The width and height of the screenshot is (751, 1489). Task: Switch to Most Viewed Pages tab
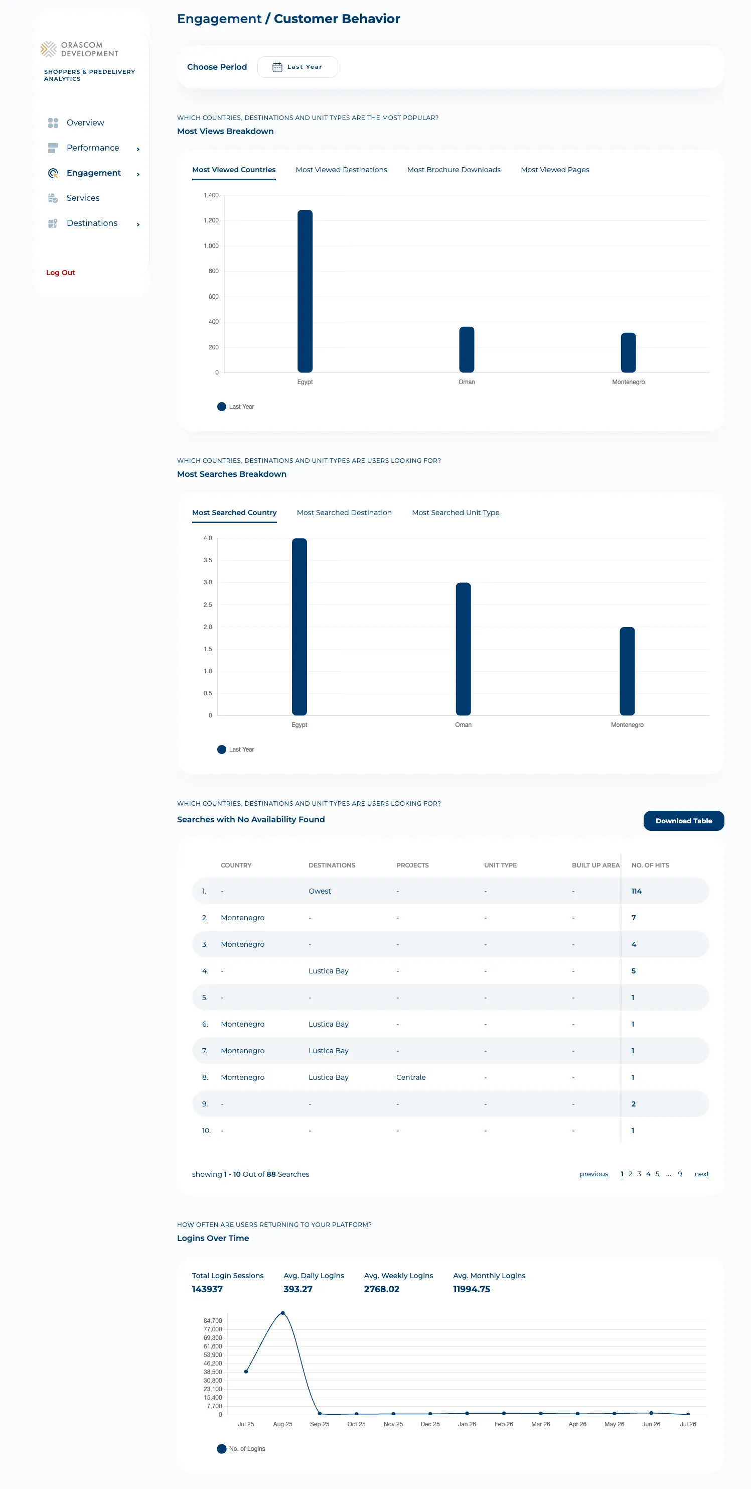(555, 170)
